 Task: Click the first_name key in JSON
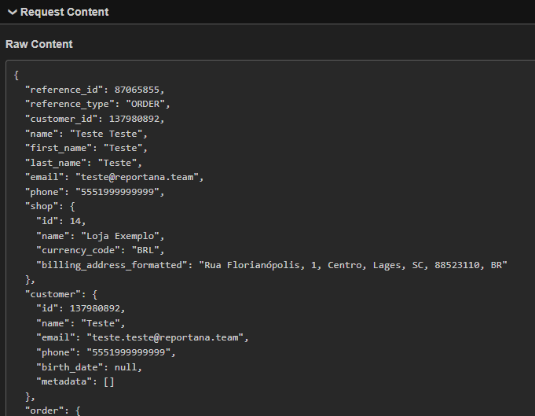coord(57,148)
